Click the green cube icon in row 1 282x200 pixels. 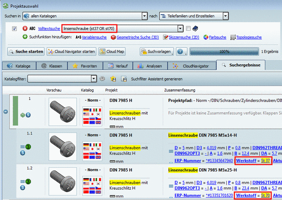[x=23, y=115]
